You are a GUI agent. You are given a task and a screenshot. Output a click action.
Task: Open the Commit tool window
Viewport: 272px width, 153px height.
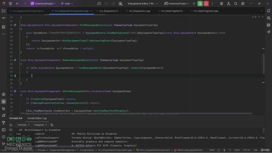coord(3,18)
